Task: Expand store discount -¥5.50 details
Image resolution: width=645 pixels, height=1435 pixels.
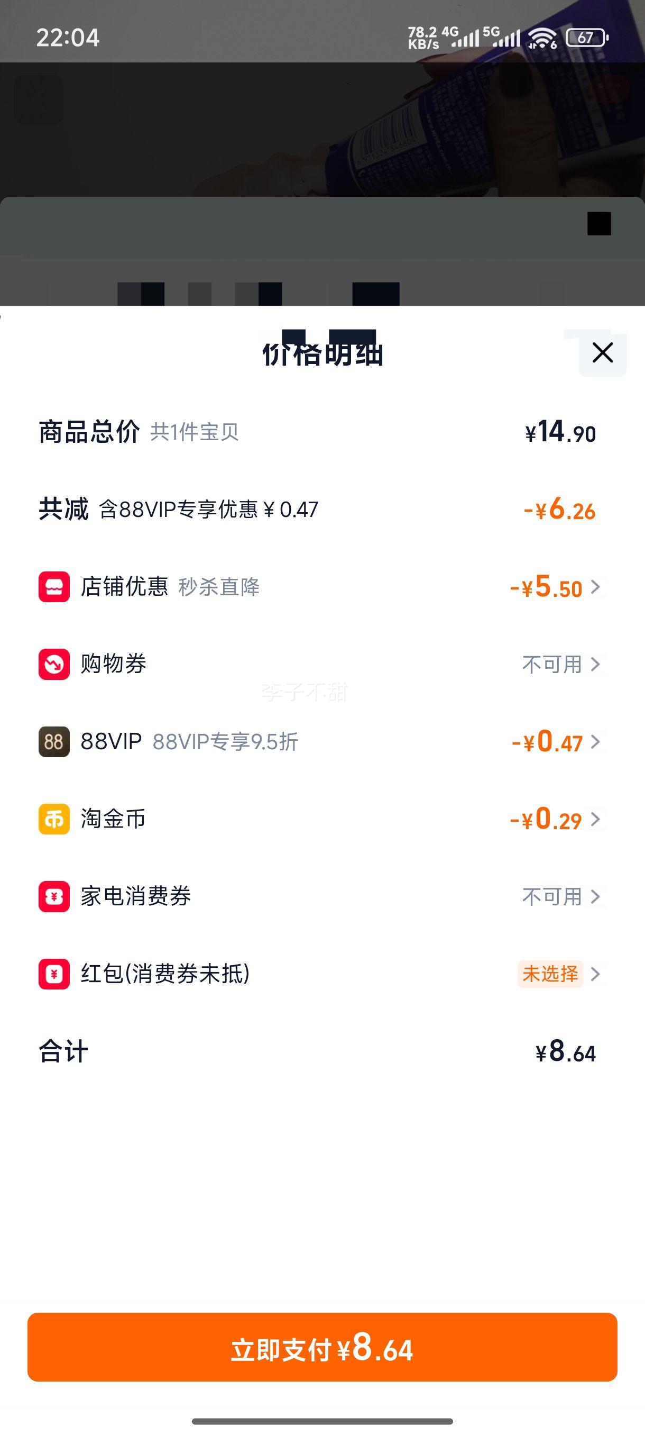Action: [x=595, y=587]
